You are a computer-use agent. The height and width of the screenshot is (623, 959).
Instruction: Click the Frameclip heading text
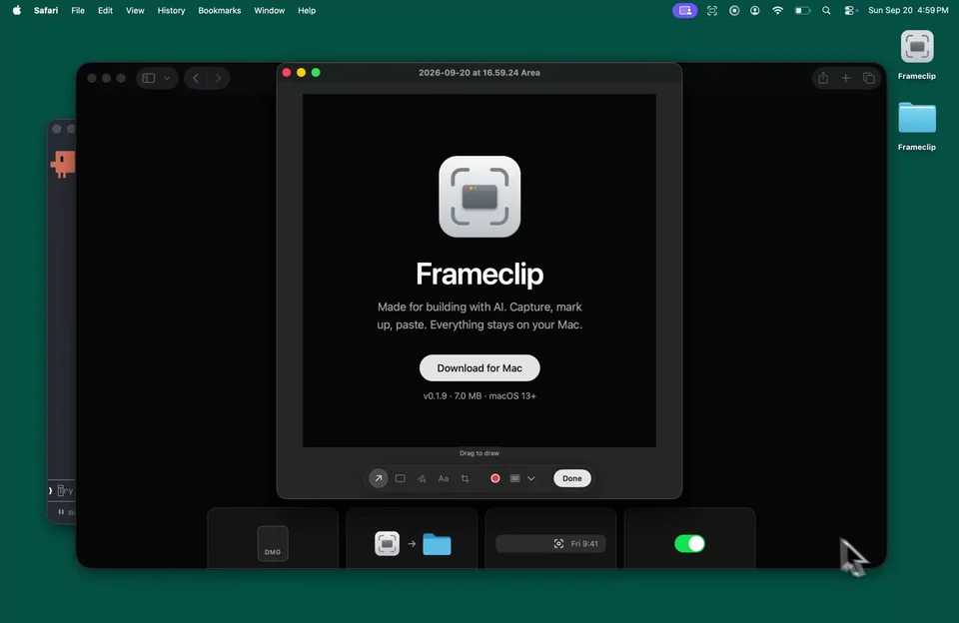coord(479,274)
